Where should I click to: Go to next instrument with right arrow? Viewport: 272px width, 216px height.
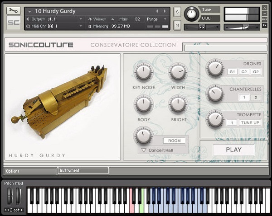(165, 11)
